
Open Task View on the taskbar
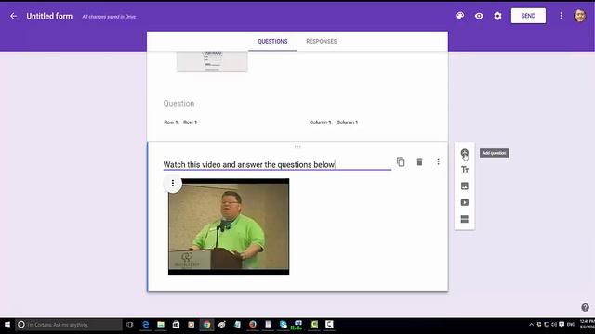(130, 325)
